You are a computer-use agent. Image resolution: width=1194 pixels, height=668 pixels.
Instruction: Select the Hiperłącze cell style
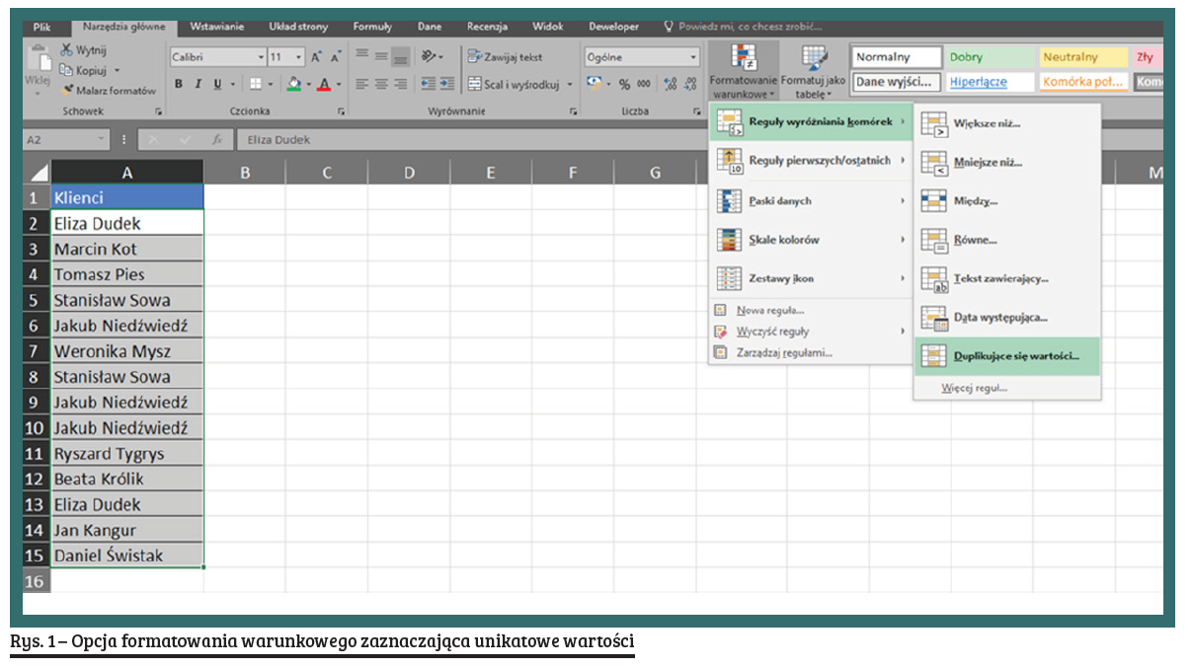pos(991,82)
